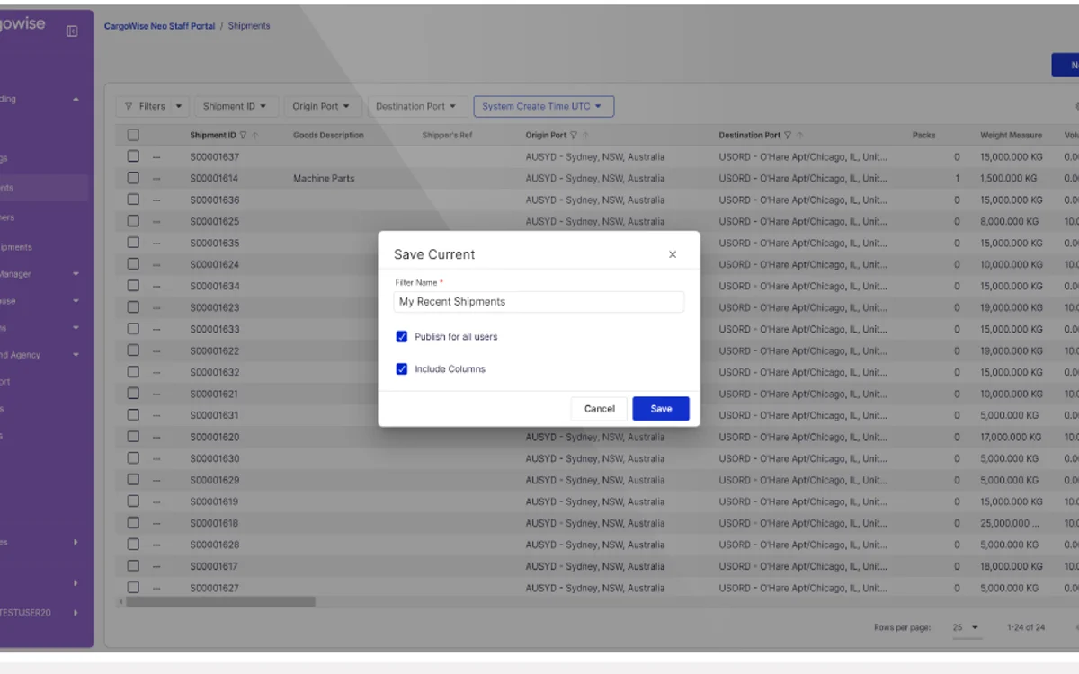This screenshot has height=674, width=1079.
Task: Open the System Create Time UTC dropdown
Action: (x=543, y=107)
